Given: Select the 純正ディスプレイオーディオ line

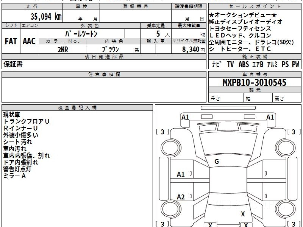Looking at the screenshot, I should tap(246, 22).
